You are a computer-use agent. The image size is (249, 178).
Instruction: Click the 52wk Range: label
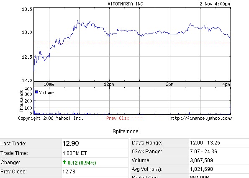[x=147, y=152]
